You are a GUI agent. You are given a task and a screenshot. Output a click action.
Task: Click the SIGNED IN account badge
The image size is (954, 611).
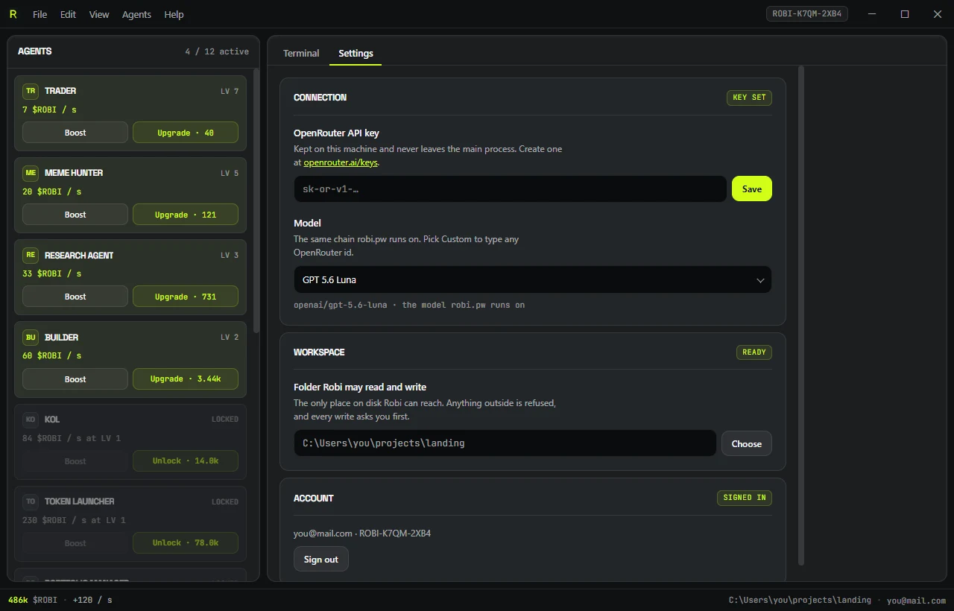click(745, 498)
